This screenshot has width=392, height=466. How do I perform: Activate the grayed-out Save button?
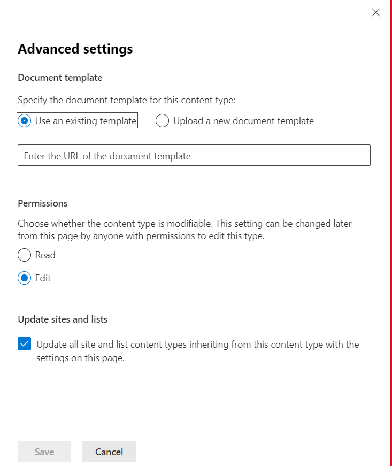coord(44,452)
